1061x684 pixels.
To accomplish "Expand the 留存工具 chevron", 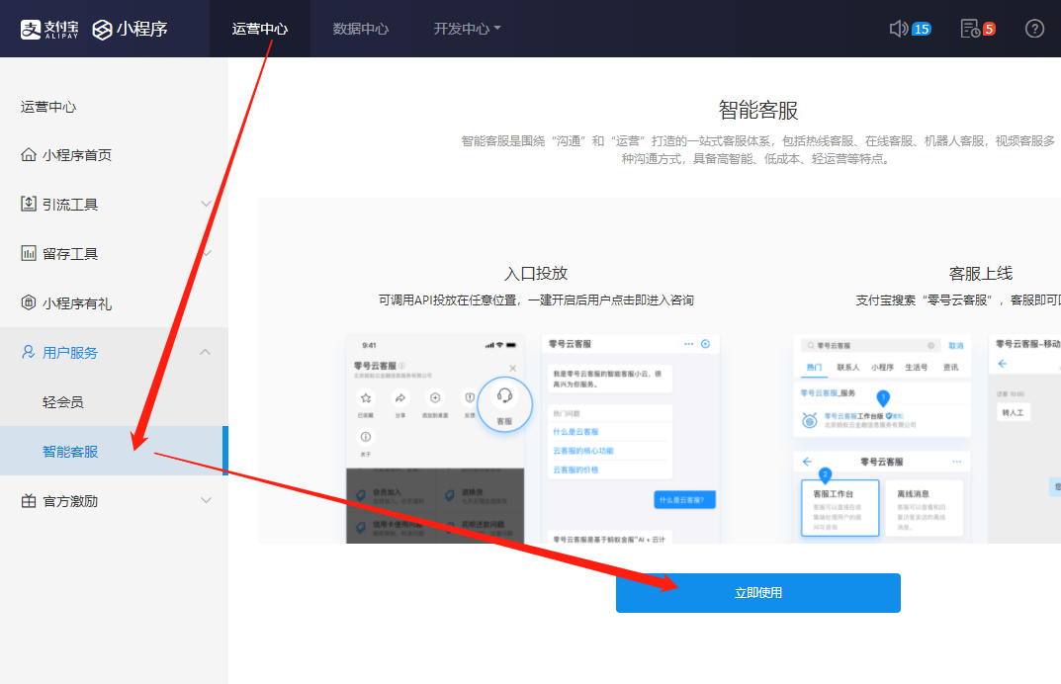I will click(207, 254).
